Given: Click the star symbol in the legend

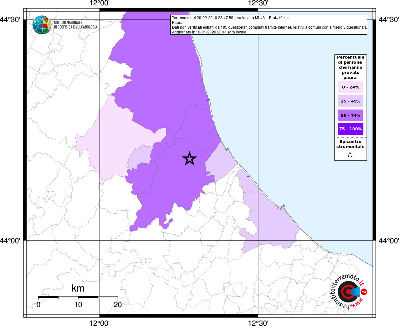Looking at the screenshot, I should pyautogui.click(x=350, y=155).
